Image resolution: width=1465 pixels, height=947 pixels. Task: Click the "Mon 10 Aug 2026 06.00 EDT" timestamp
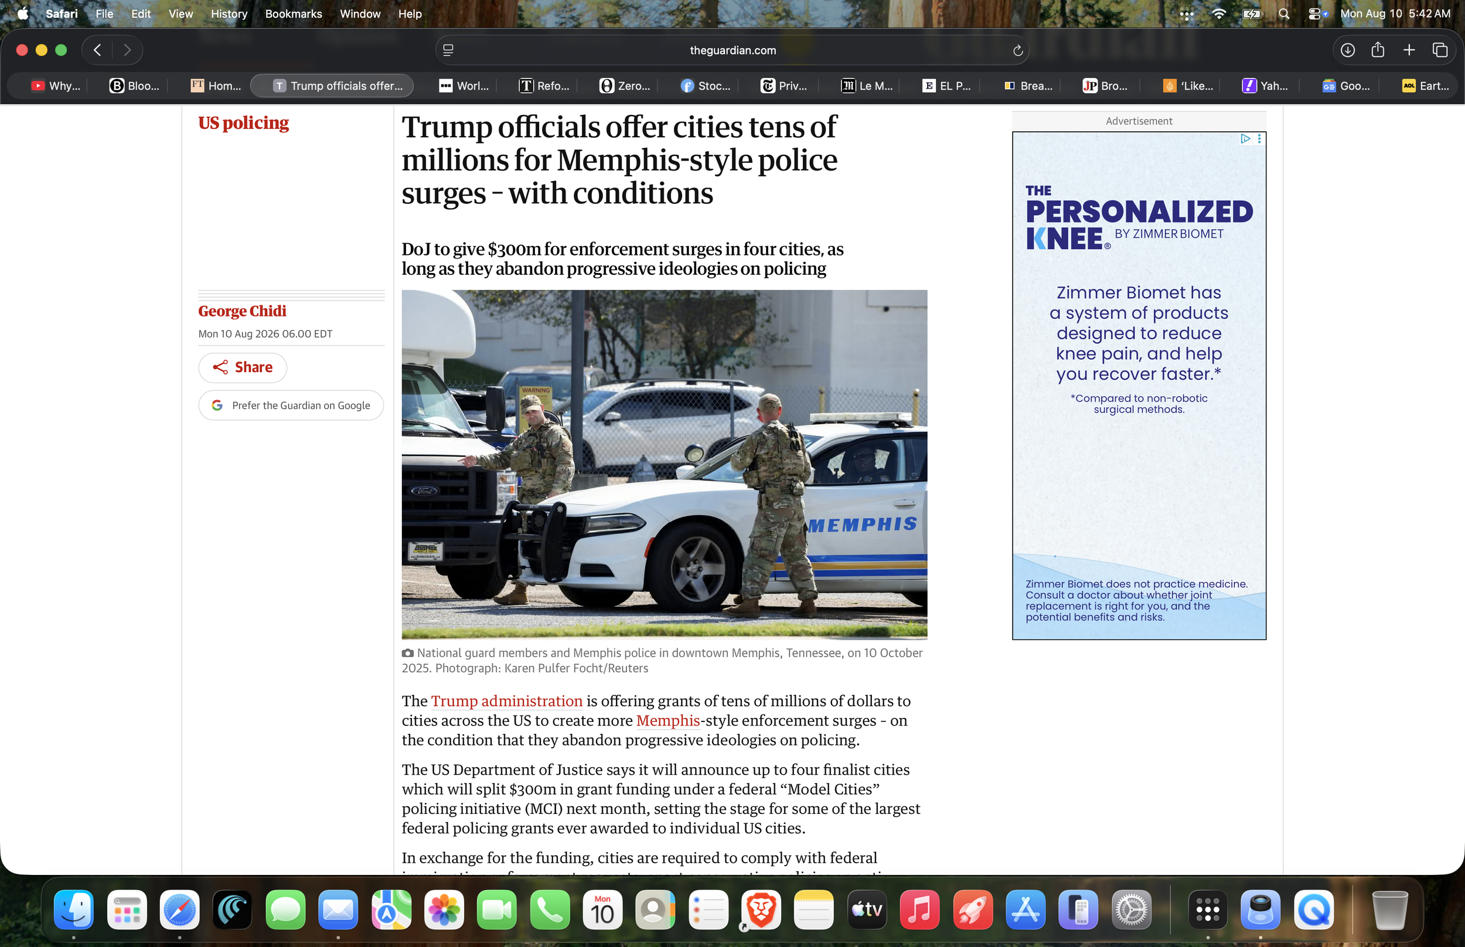pos(265,334)
